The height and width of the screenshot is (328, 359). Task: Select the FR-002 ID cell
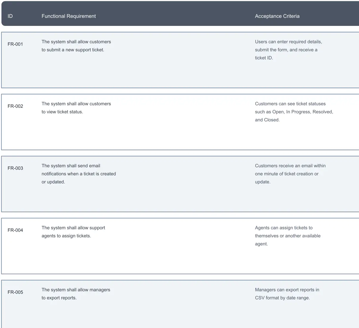point(15,106)
